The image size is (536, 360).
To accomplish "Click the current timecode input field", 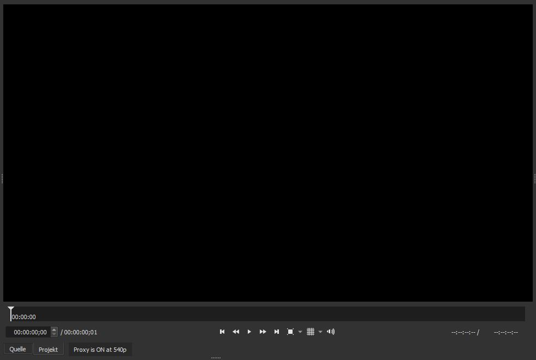I will click(x=29, y=332).
